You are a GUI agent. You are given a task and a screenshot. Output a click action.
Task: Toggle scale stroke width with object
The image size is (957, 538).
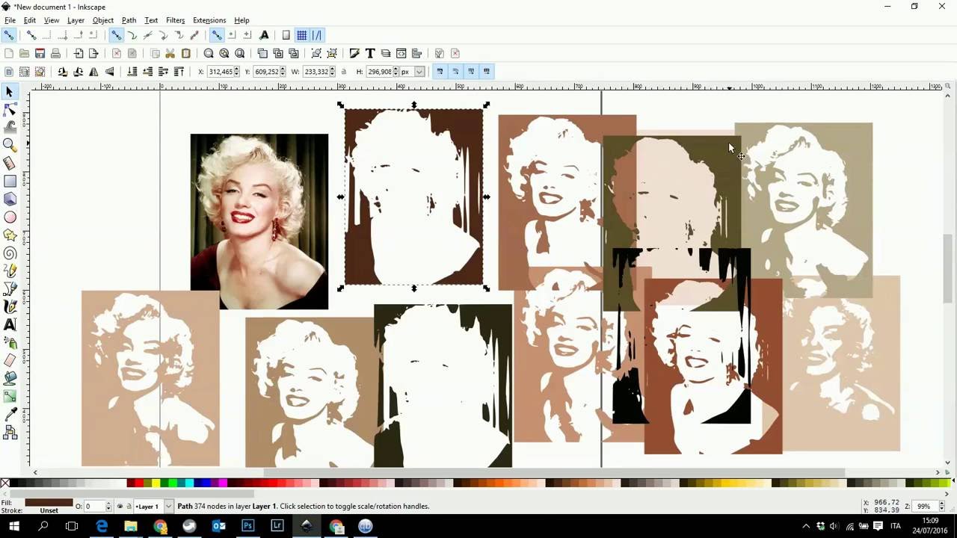(x=440, y=72)
